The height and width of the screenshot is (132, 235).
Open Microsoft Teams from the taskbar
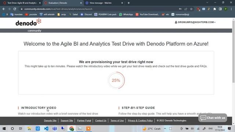[x=55, y=129]
